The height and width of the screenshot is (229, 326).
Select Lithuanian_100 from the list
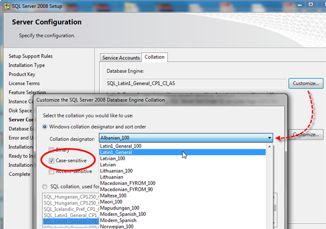click(183, 171)
